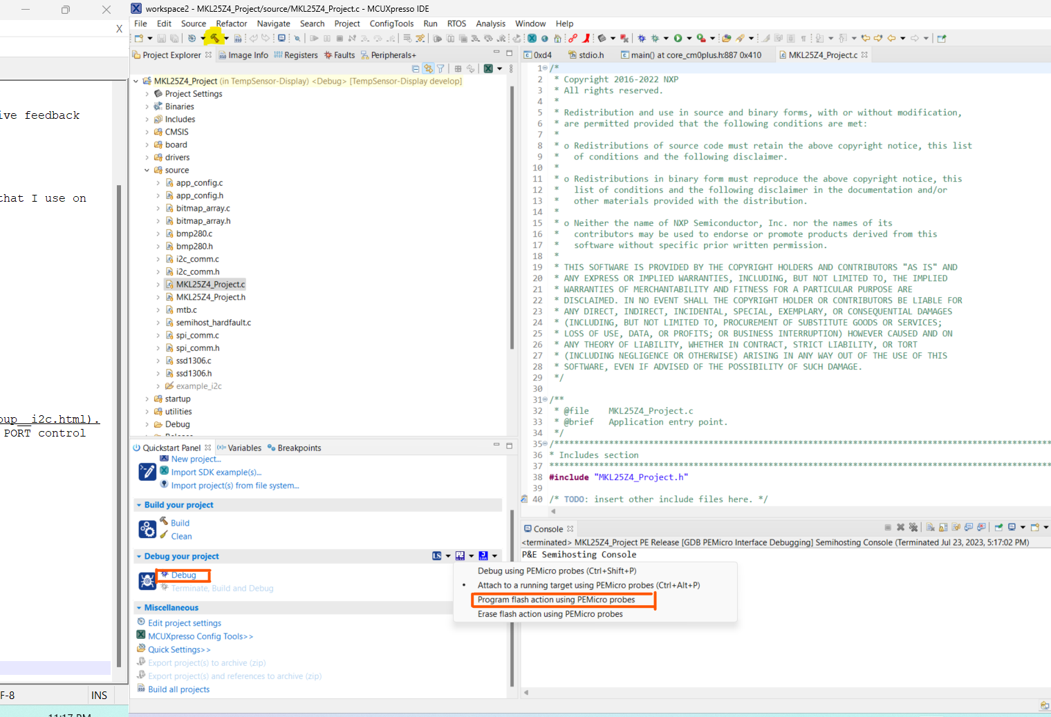
Task: Click the Build all projects icon
Action: pyautogui.click(x=141, y=689)
